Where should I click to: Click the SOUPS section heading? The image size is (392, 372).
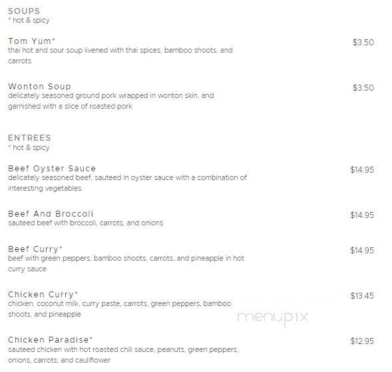(x=24, y=11)
